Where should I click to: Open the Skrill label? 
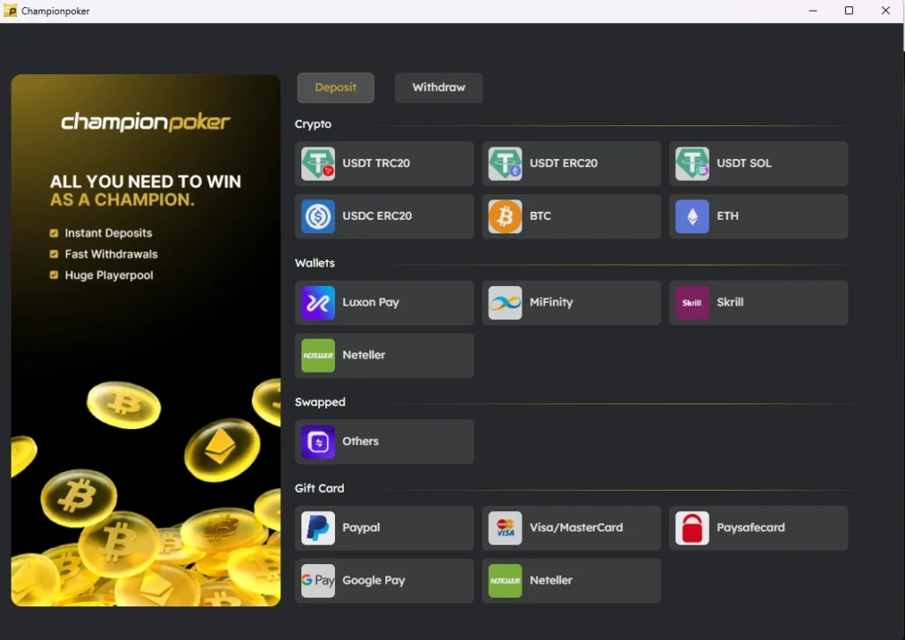pyautogui.click(x=730, y=302)
